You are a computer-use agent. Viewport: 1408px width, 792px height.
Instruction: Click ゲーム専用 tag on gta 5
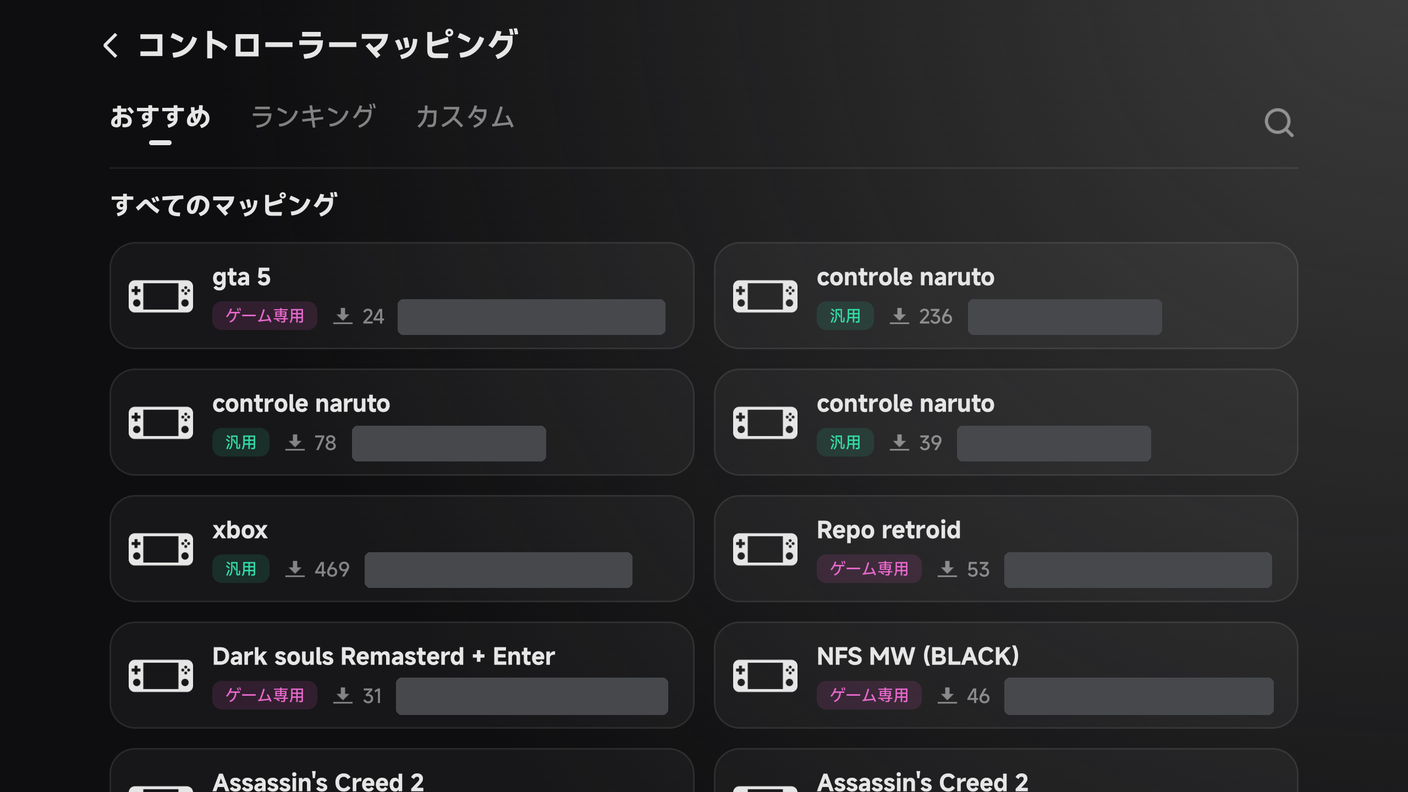pyautogui.click(x=265, y=316)
